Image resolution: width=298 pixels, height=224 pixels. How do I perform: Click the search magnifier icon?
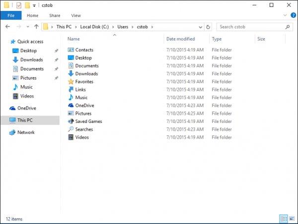(288, 27)
